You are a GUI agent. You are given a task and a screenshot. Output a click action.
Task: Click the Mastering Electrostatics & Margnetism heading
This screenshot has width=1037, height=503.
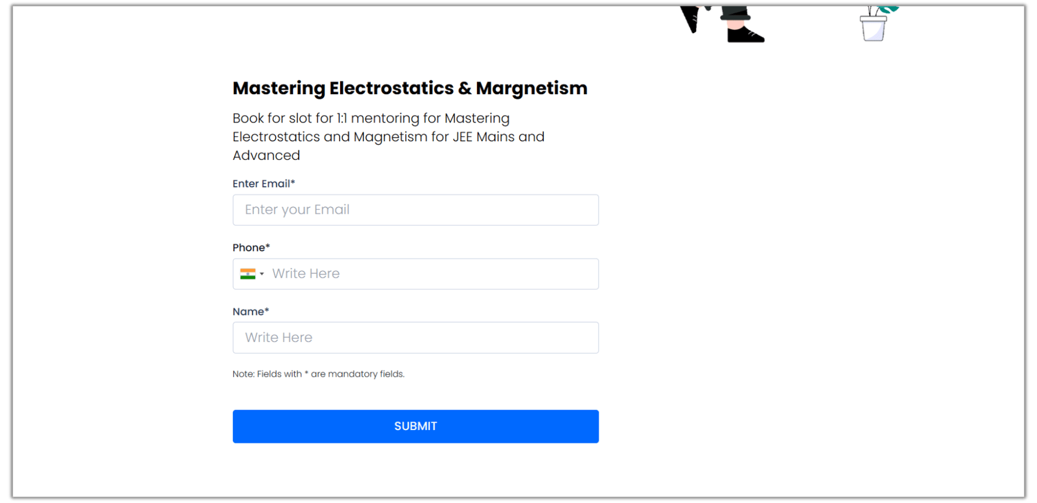(410, 88)
